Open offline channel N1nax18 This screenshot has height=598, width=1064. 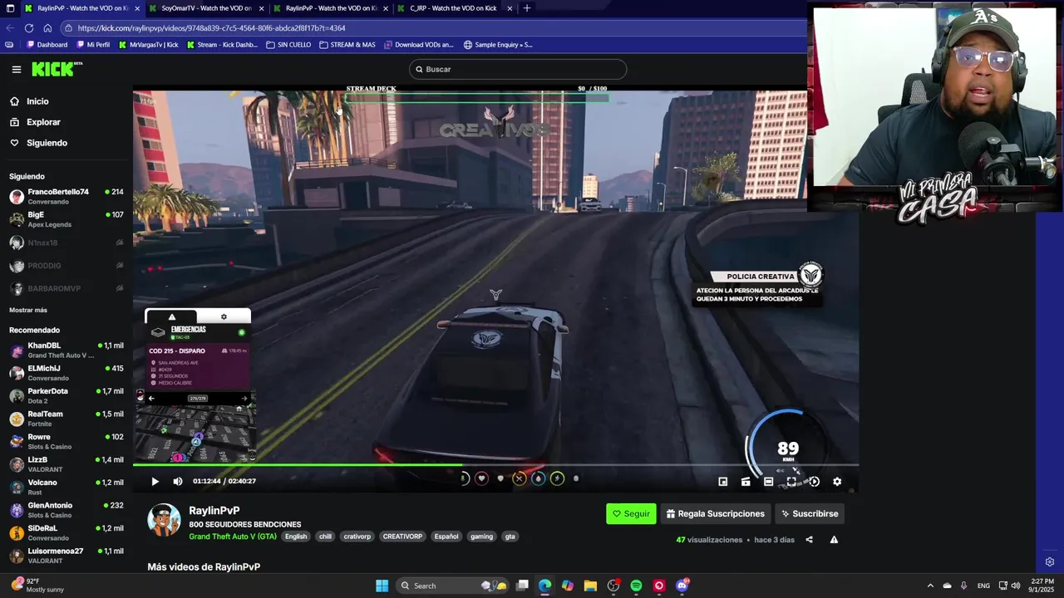point(66,243)
